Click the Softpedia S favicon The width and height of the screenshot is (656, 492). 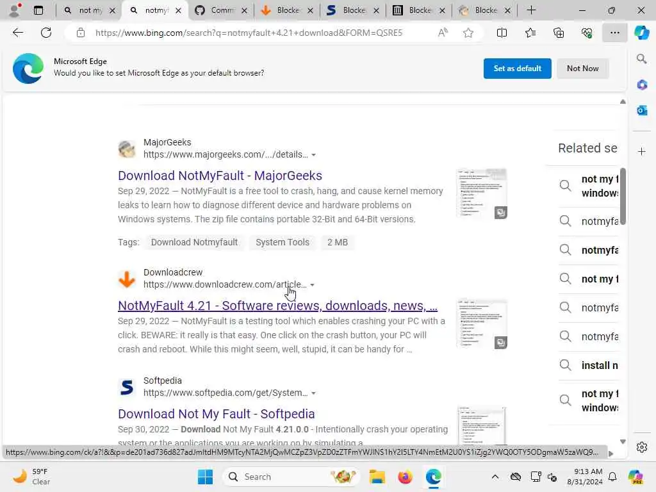click(x=127, y=387)
